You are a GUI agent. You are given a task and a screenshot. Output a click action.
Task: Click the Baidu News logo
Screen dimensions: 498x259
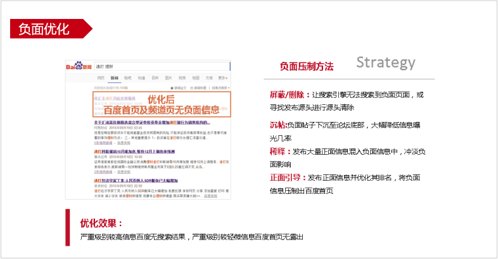79,66
